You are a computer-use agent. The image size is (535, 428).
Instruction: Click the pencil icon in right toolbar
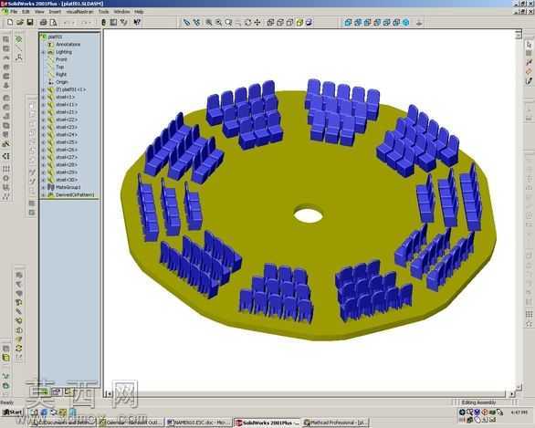529,81
